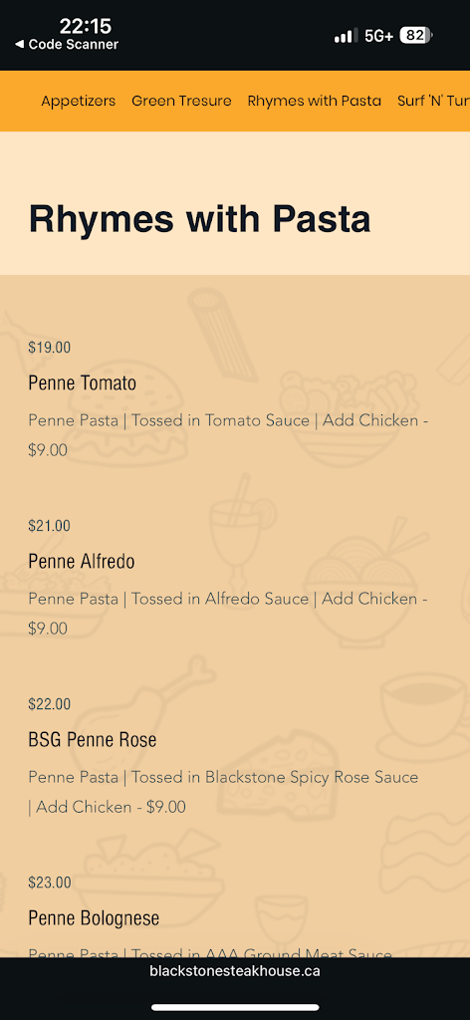Viewport: 470px width, 1020px height.
Task: Tap the 22:15 clock in status bar
Action: click(x=86, y=26)
